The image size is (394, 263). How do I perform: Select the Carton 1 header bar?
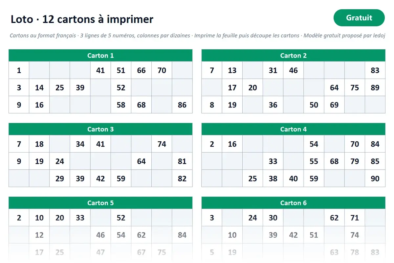(x=100, y=56)
